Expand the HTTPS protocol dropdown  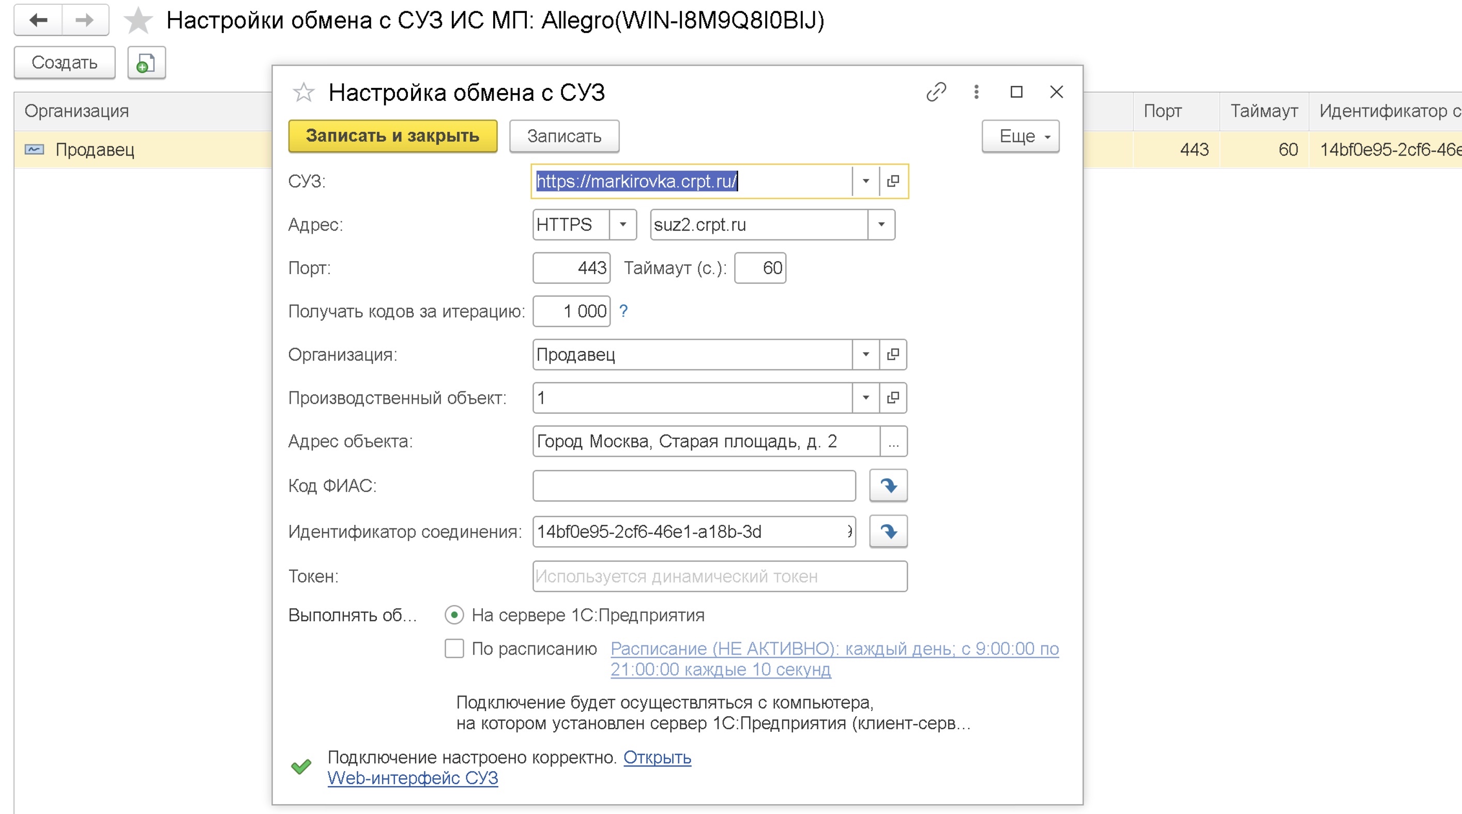622,224
